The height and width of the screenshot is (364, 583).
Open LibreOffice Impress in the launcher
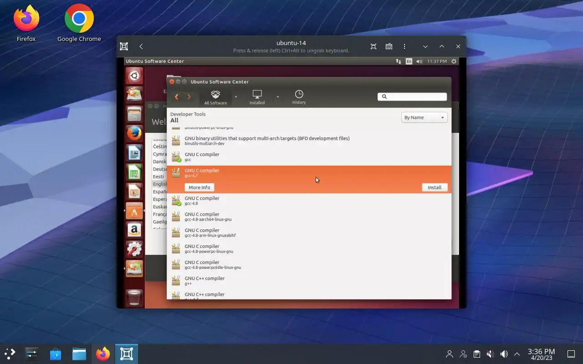134,192
